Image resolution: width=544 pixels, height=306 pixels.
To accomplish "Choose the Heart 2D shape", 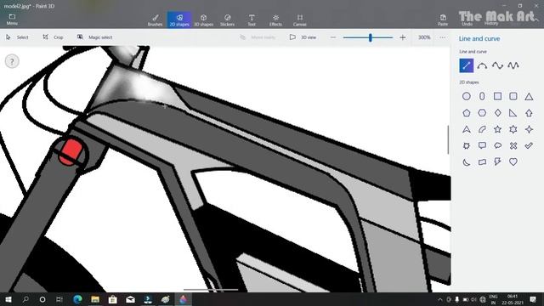I will 513,162.
